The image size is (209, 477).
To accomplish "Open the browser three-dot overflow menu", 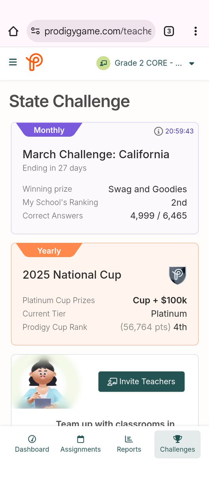I will click(196, 31).
